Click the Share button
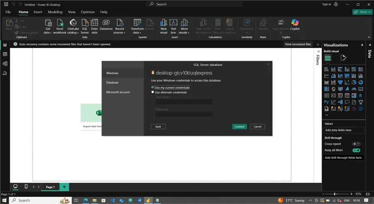 [x=362, y=12]
